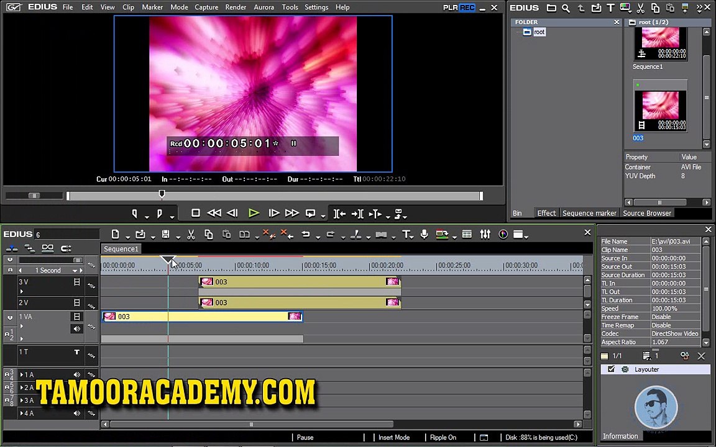Toggle video mute on 3 V track
This screenshot has width=716, height=447.
click(76, 282)
